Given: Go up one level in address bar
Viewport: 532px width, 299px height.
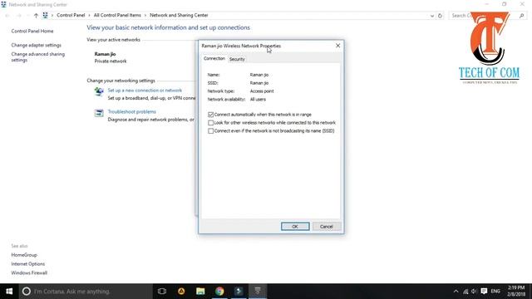Looking at the screenshot, I should (x=36, y=16).
